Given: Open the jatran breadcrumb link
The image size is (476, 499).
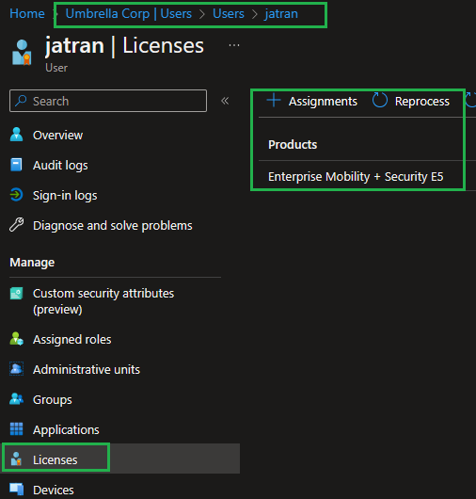Looking at the screenshot, I should click(281, 14).
